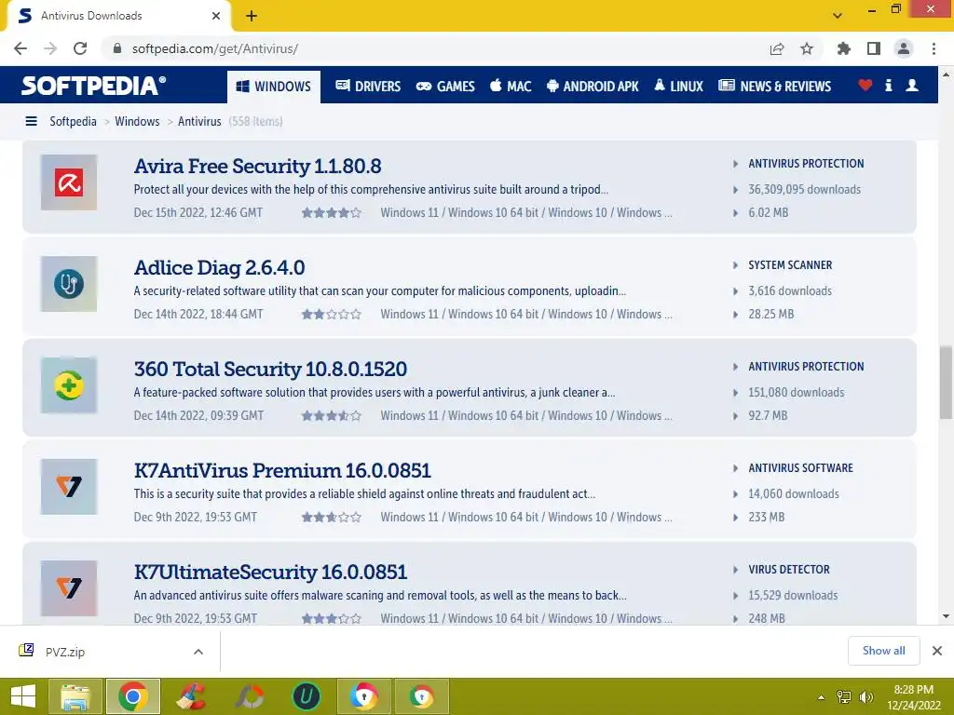Open 360 Total Security 10.8.0.1520 title link
The height and width of the screenshot is (715, 954).
coord(270,369)
